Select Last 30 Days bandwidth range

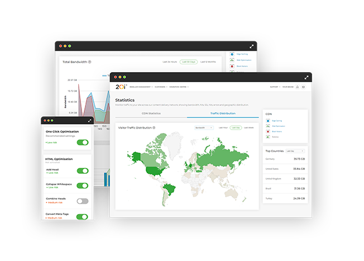tap(189, 62)
